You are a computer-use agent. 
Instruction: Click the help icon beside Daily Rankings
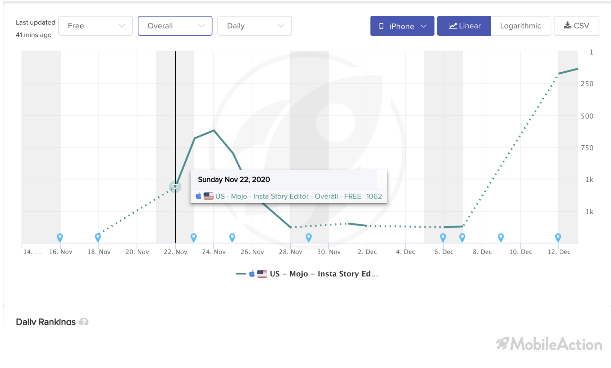pos(84,321)
